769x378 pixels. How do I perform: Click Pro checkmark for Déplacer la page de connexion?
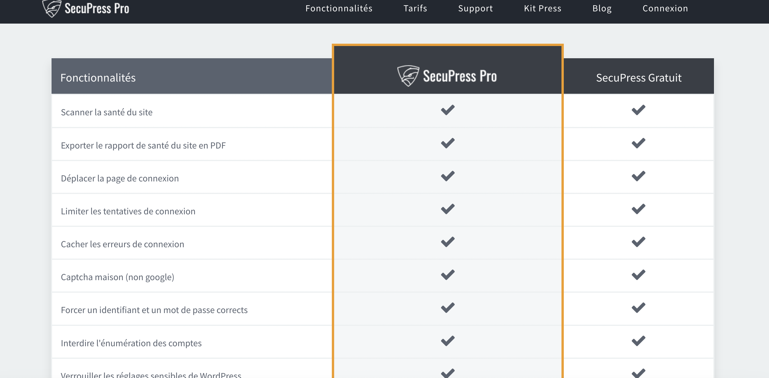(x=448, y=176)
